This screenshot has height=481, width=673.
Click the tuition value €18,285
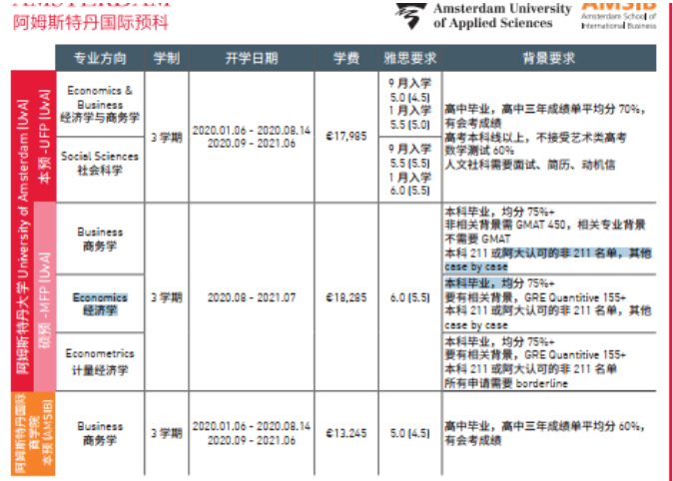coord(346,297)
